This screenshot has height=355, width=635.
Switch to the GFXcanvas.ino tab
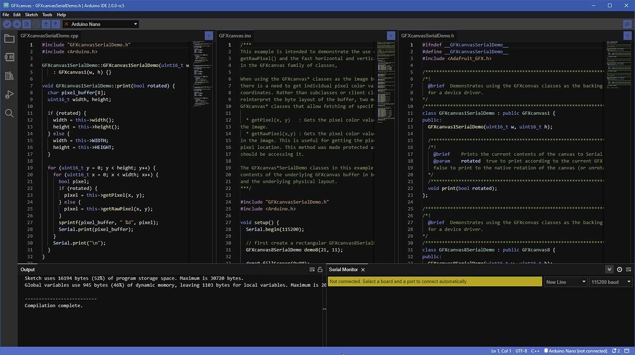236,36
